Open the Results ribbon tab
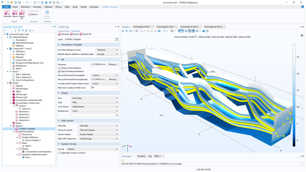This screenshot has width=306, height=172. point(84,7)
